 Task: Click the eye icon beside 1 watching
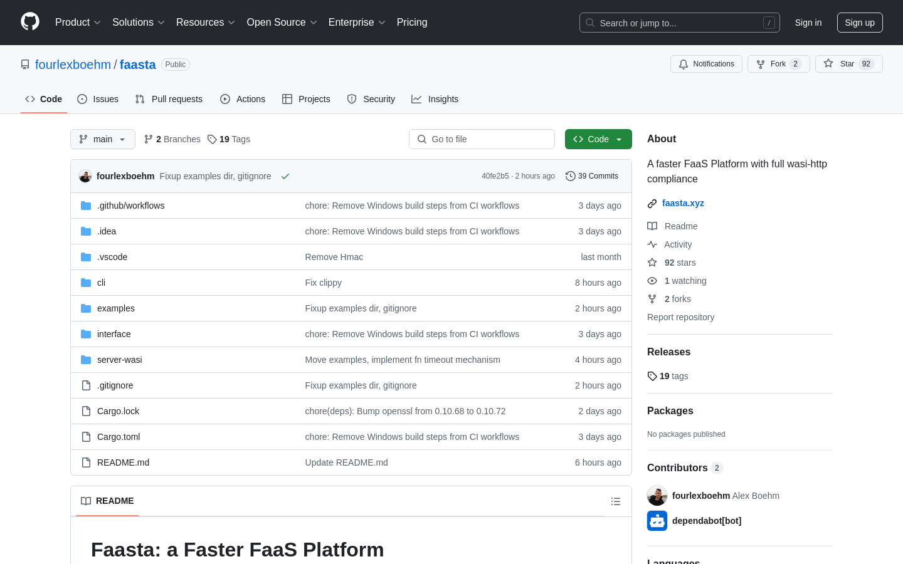(x=652, y=281)
